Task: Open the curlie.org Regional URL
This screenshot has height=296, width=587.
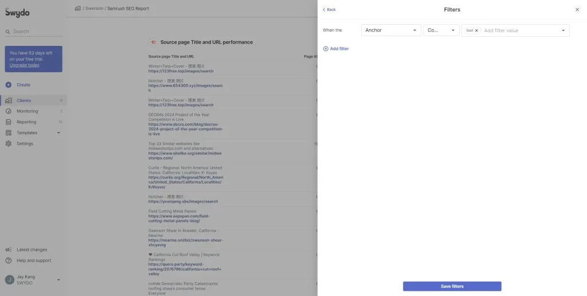Action: (186, 182)
